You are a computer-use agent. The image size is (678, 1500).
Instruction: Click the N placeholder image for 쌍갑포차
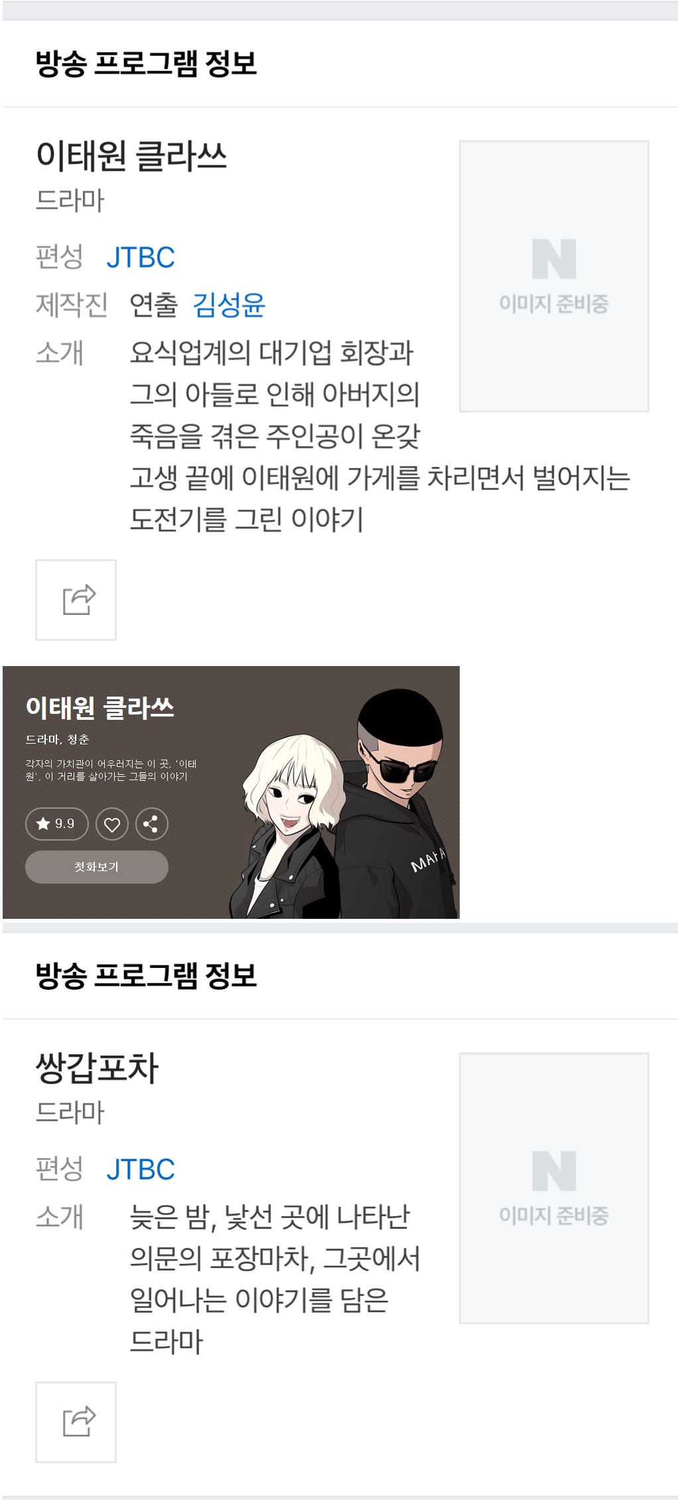[554, 1188]
